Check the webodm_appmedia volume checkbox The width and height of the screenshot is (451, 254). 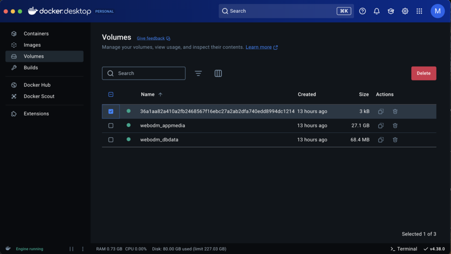(x=111, y=125)
